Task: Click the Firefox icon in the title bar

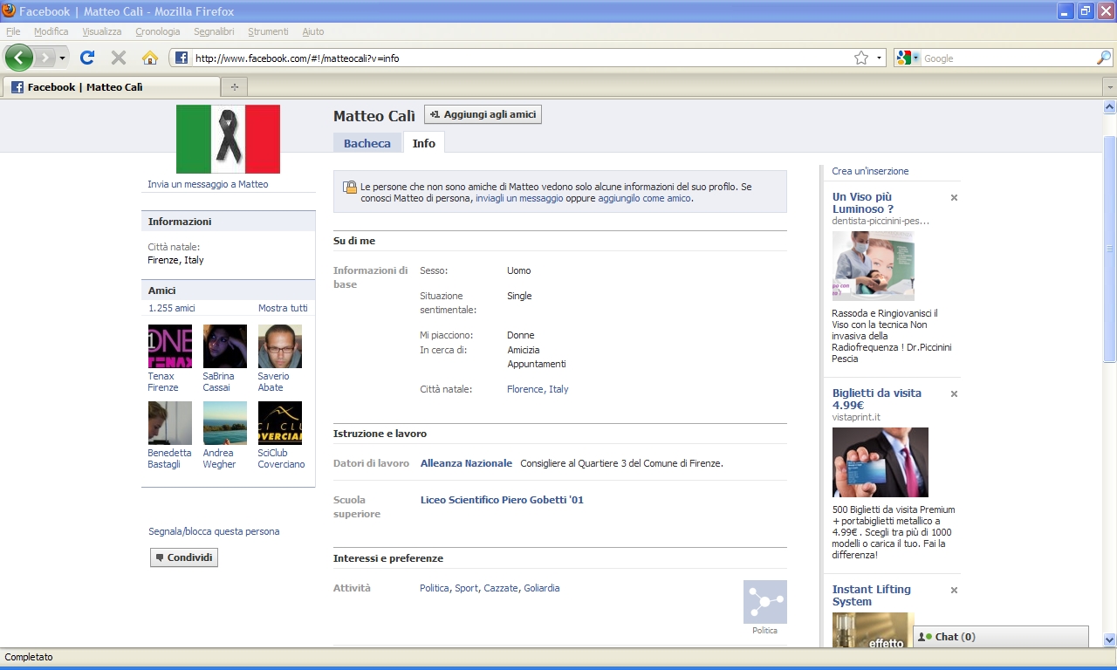Action: click(x=9, y=11)
